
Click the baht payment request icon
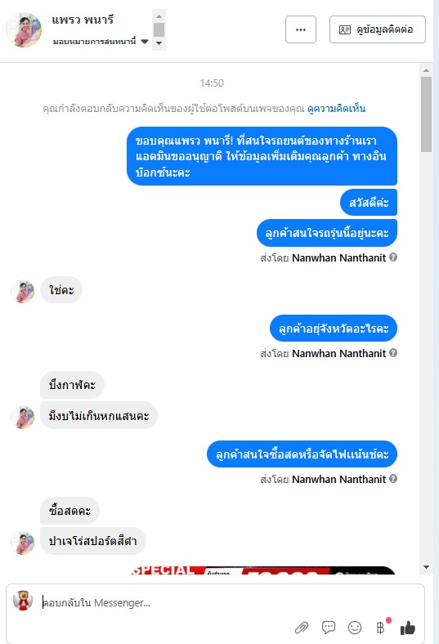pos(380,628)
